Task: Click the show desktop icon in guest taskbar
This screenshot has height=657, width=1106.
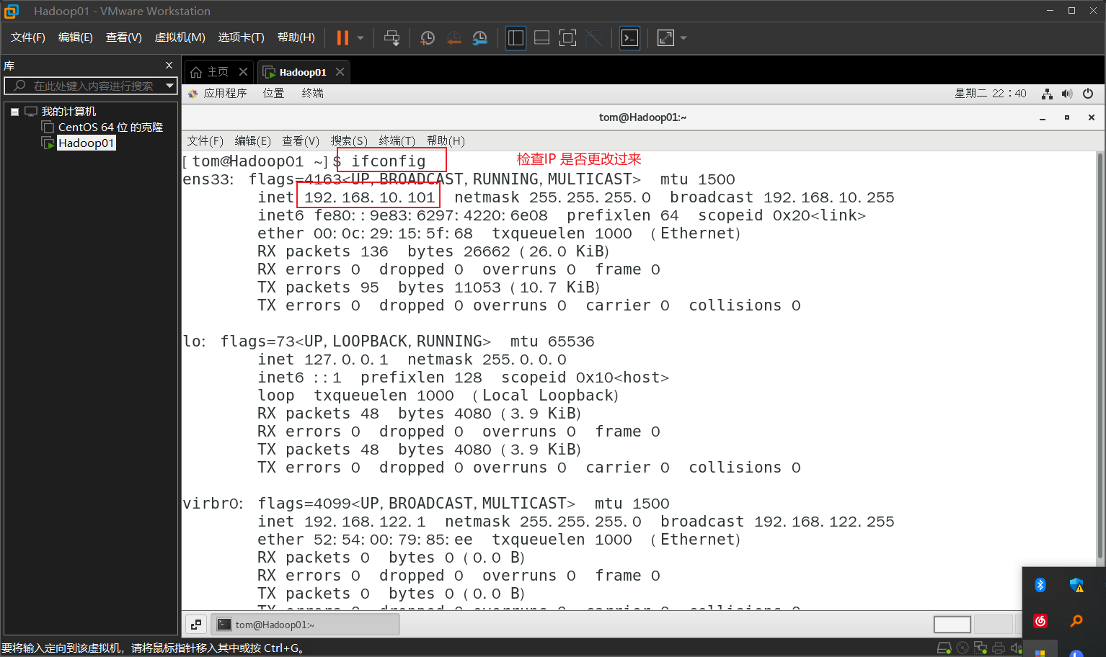Action: 196,625
